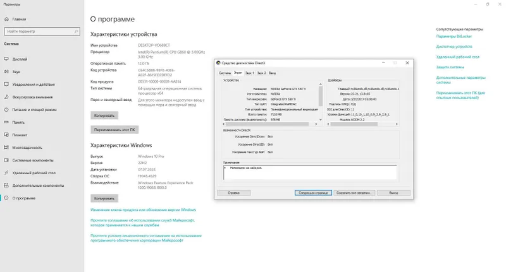Open Уведомления и действия icon
Image resolution: width=506 pixels, height=272 pixels.
tap(6, 85)
